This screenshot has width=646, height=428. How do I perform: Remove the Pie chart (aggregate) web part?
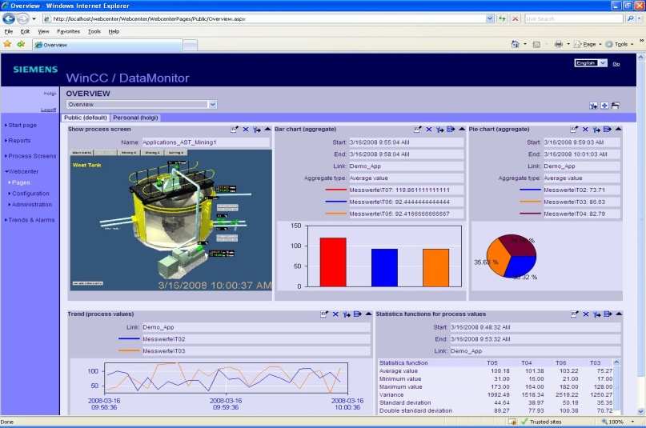pos(585,130)
